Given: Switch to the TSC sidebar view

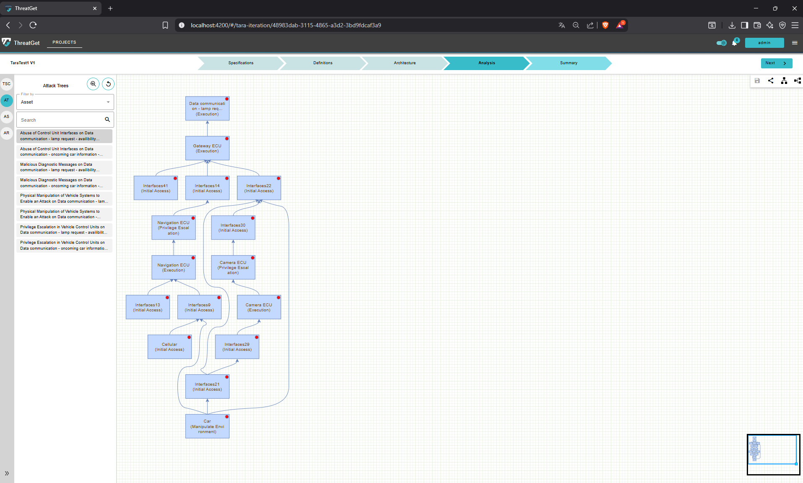Looking at the screenshot, I should pos(7,84).
